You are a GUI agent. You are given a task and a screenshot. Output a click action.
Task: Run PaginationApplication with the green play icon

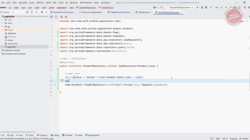coord(198,7)
